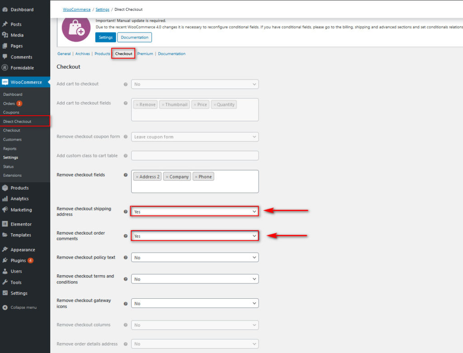The height and width of the screenshot is (353, 463).
Task: Click help icon for Remove checkout policy text
Action: (x=126, y=257)
